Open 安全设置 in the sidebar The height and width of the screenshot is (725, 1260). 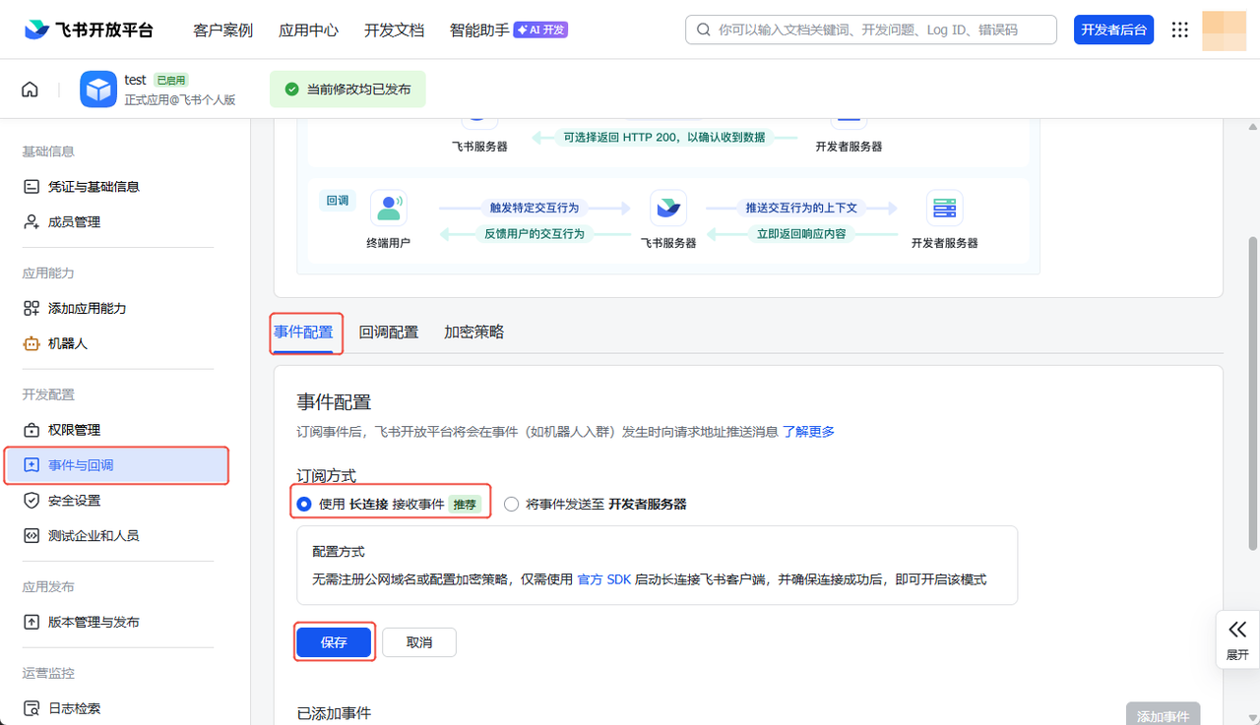74,501
